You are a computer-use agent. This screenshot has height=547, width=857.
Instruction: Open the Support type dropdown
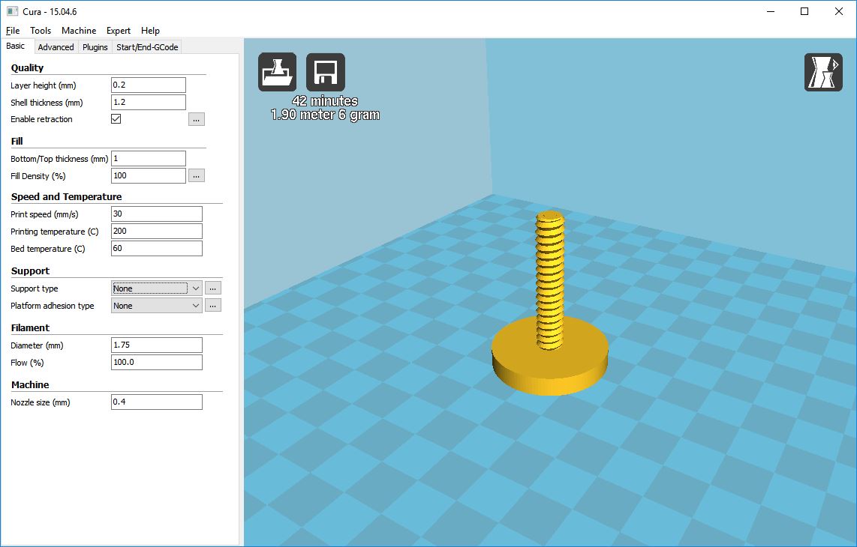[x=156, y=288]
